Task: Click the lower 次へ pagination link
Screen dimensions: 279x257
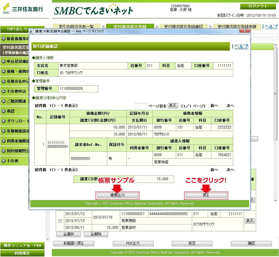Action: (x=230, y=170)
